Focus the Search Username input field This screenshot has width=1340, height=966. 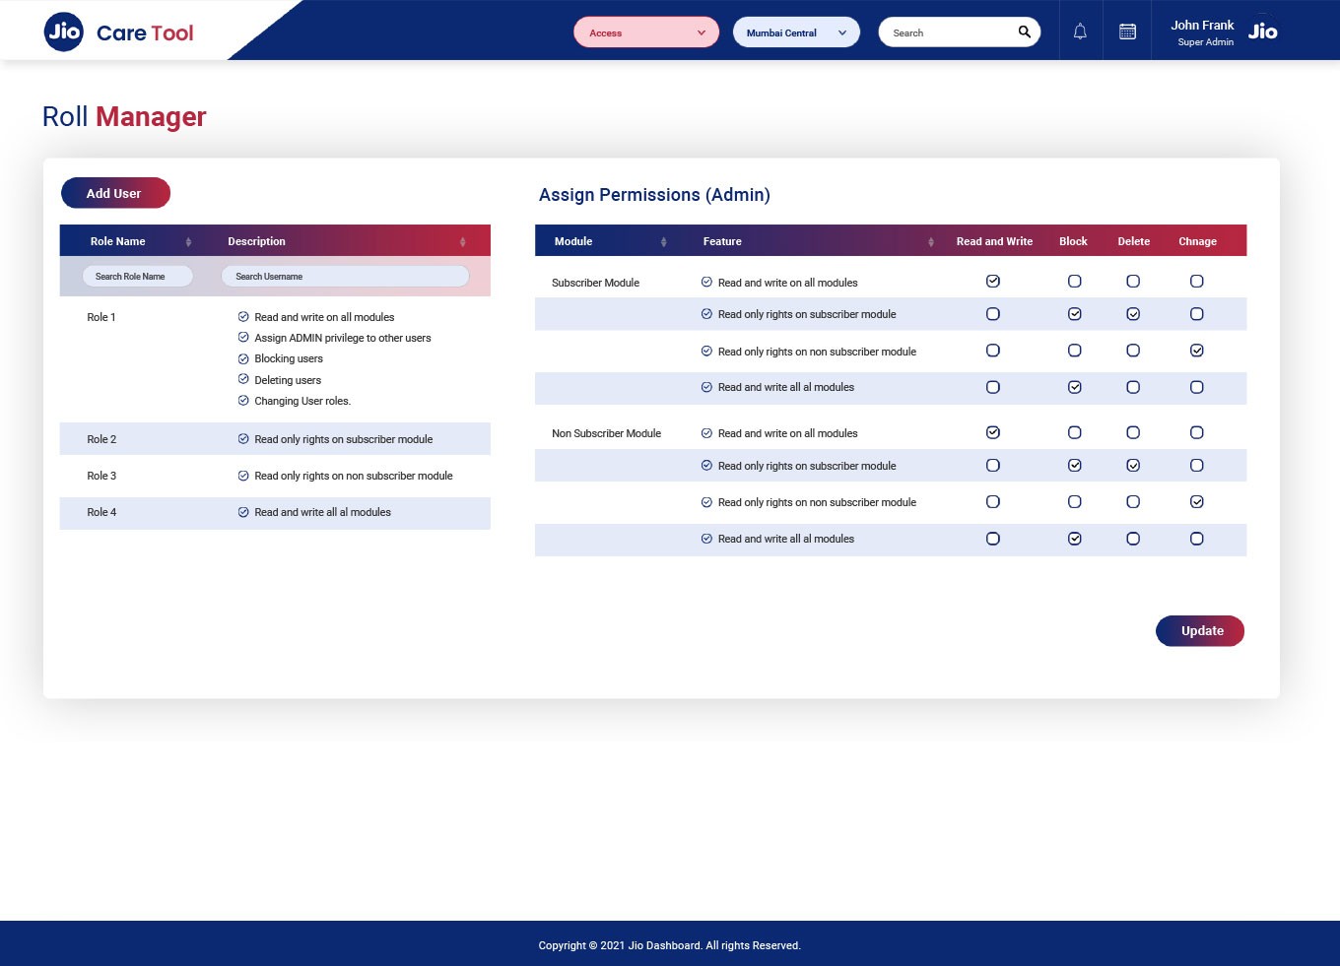click(345, 277)
